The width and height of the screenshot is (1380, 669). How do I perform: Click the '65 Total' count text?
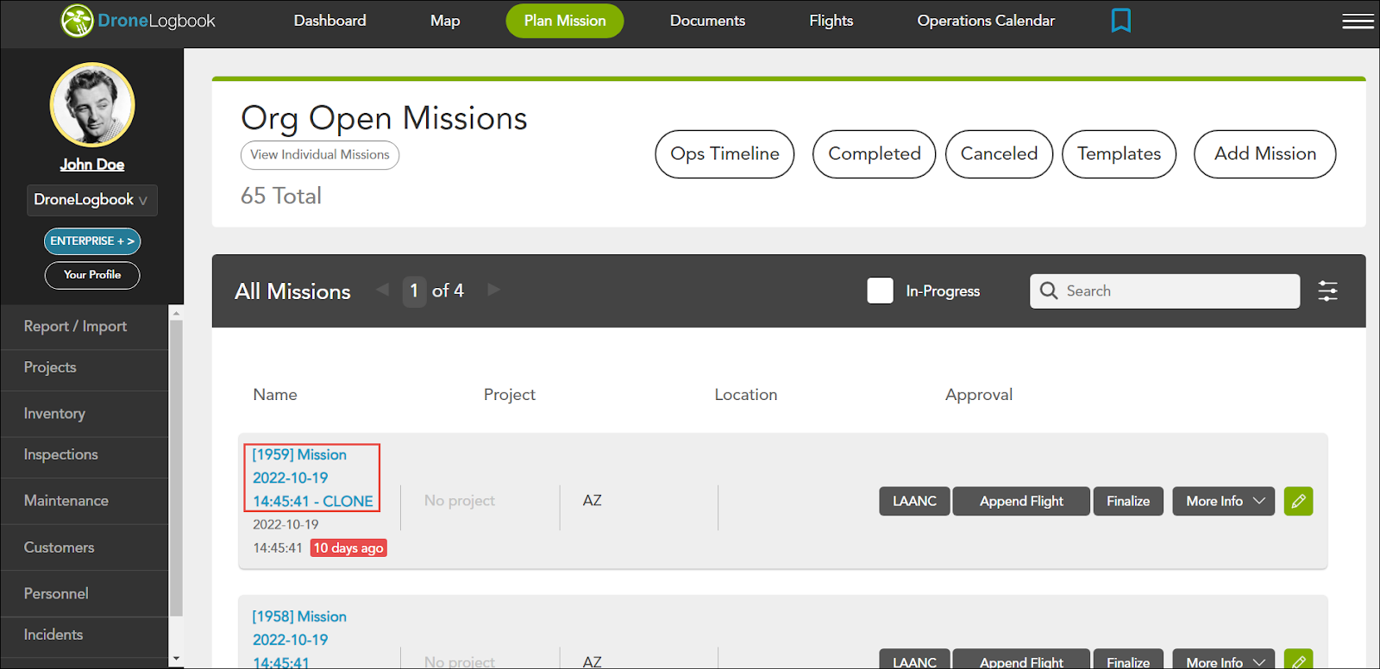(x=281, y=196)
